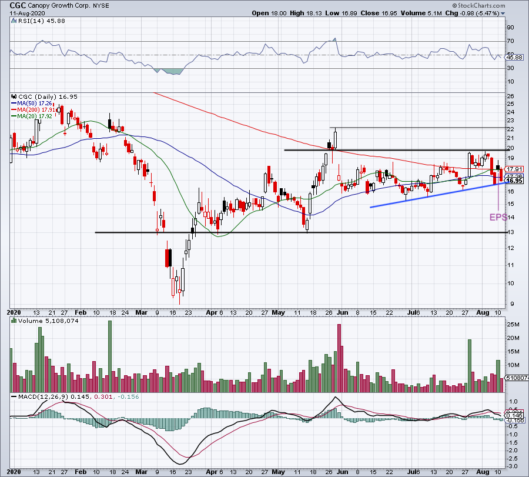Click the CGC ticker symbol in the header
This screenshot has height=477, width=529.
click(18, 5)
